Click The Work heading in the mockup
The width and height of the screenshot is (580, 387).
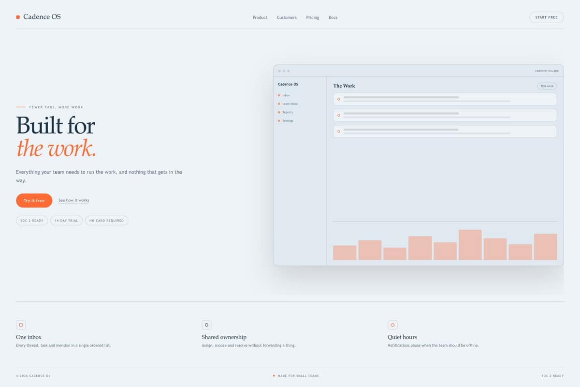(344, 86)
